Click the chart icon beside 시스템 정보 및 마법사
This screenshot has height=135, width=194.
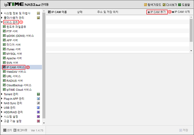coord(38,13)
